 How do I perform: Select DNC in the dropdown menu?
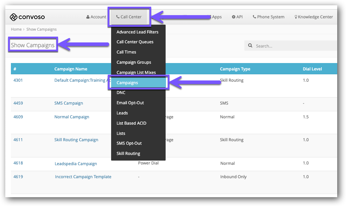click(x=121, y=92)
